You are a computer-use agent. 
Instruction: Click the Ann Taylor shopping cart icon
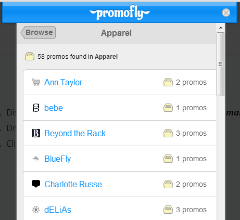36,82
